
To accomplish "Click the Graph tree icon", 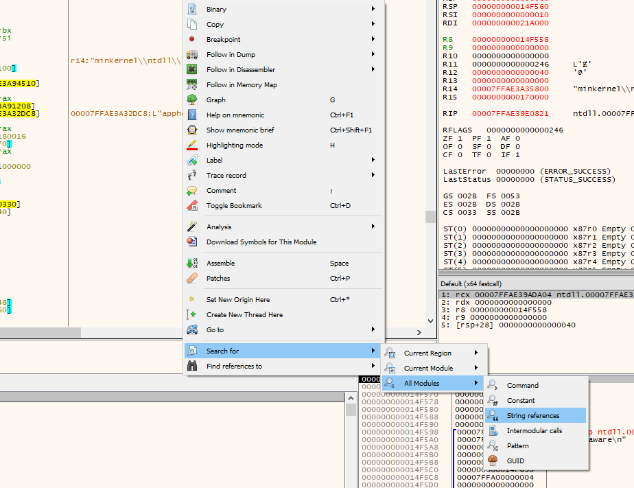I will coord(192,100).
